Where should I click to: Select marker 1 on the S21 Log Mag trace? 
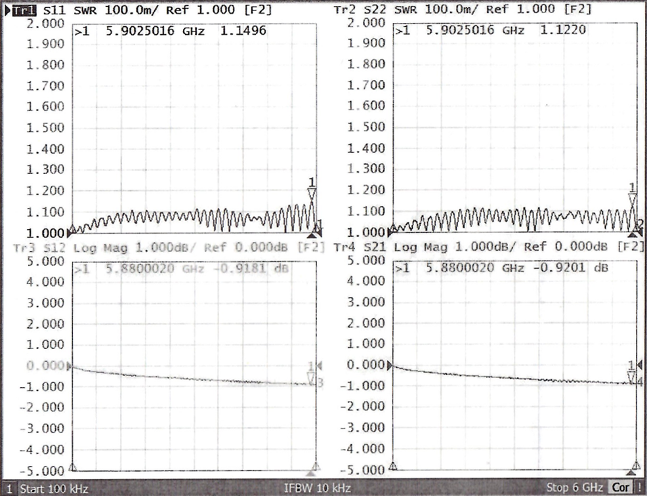point(631,376)
